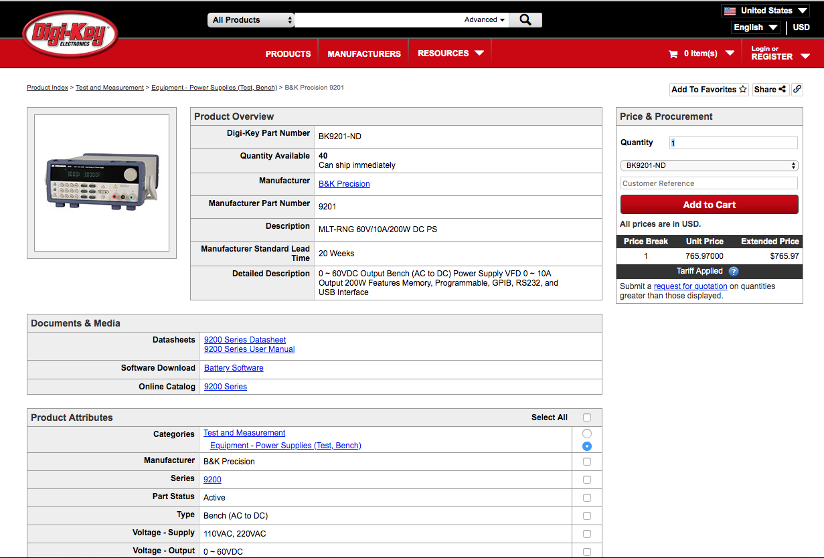
Task: Check the Series 9200 checkbox
Action: (x=587, y=480)
